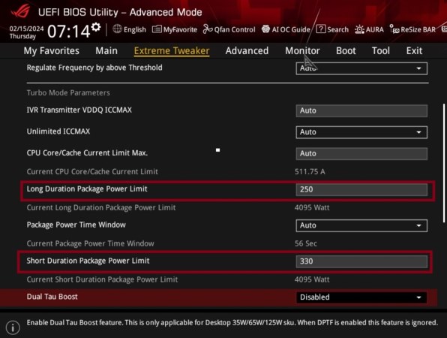Click the info icon at bottom

click(x=13, y=327)
